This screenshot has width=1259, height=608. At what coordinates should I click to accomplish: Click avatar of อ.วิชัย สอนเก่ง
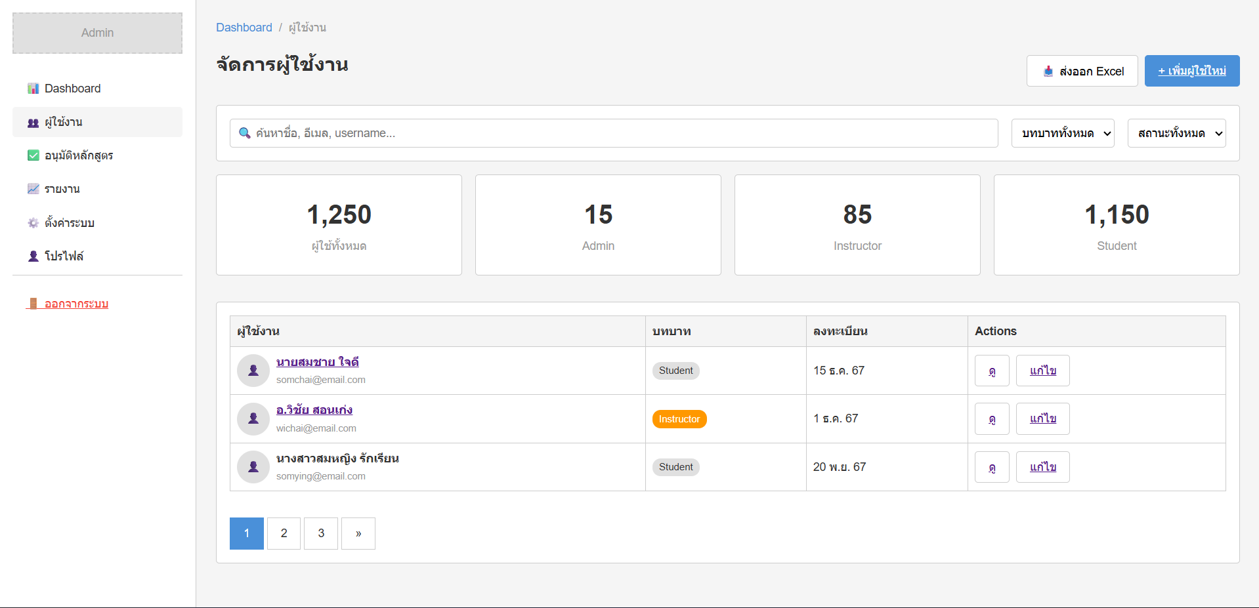(x=253, y=419)
